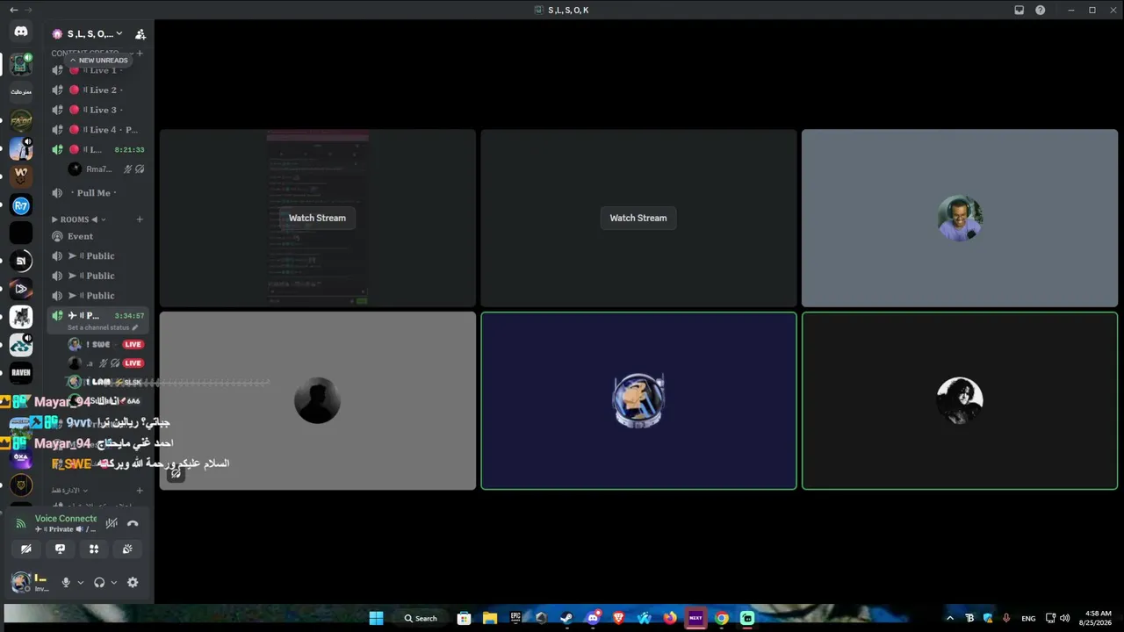Screen dimensions: 1124x632
Task: Toggle the camera on/off button
Action: [x=26, y=549]
